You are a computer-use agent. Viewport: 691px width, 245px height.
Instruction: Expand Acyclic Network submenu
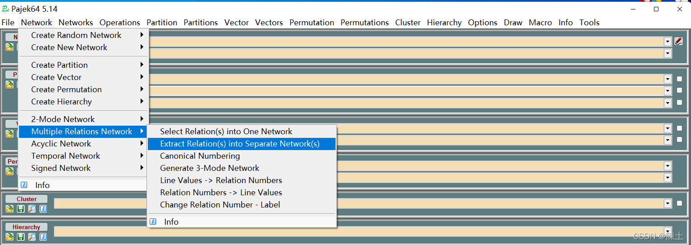(x=83, y=144)
